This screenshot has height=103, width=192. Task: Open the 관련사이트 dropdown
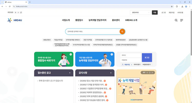click(x=141, y=12)
